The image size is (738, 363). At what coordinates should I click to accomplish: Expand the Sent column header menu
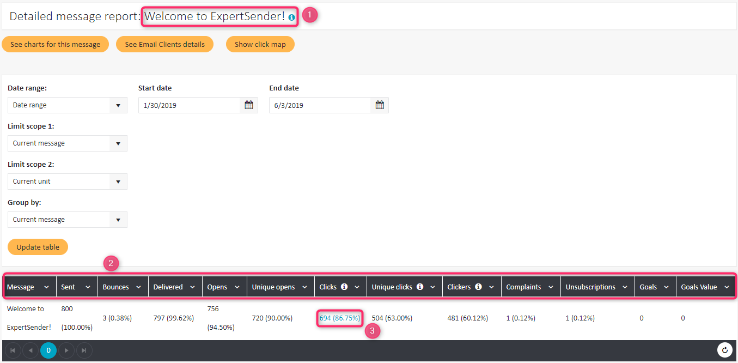click(87, 287)
